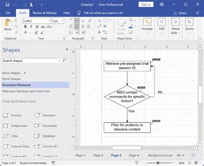Click the Sign in button
The image size is (204, 166).
coord(146,4)
